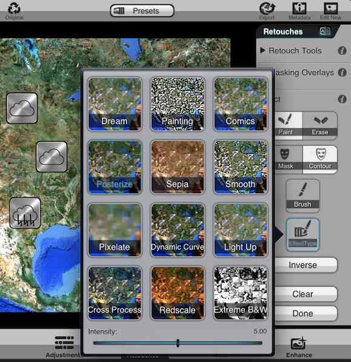Toggle the Retouches panel A/B compare icon

click(x=325, y=31)
